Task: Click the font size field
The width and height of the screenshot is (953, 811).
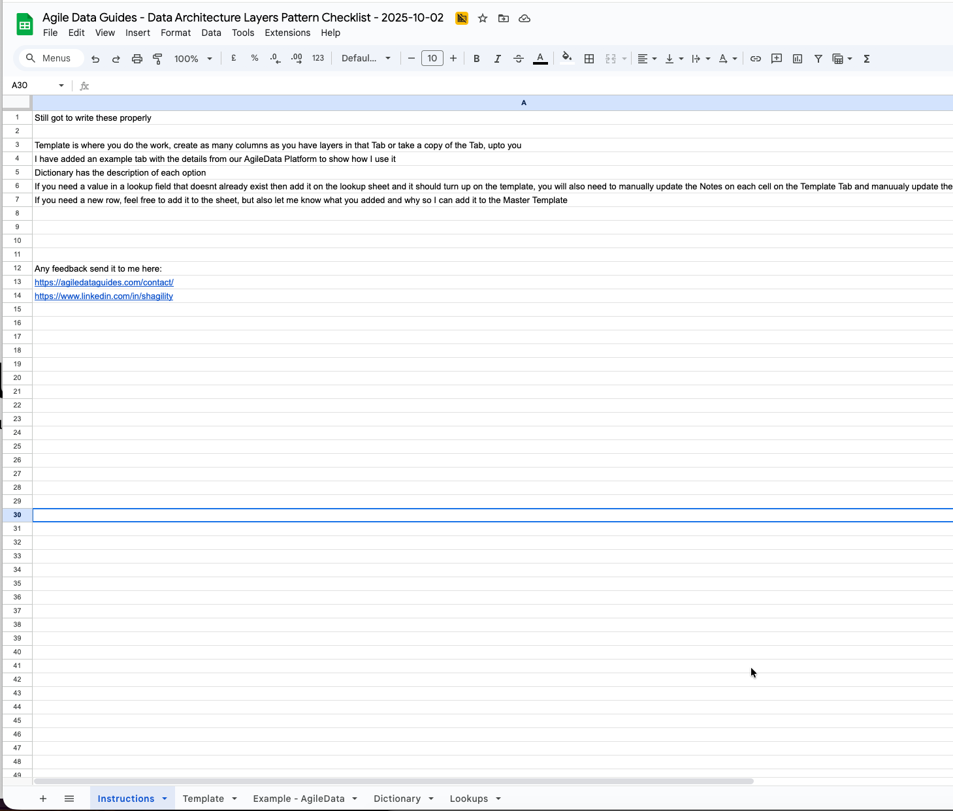Action: pos(432,58)
